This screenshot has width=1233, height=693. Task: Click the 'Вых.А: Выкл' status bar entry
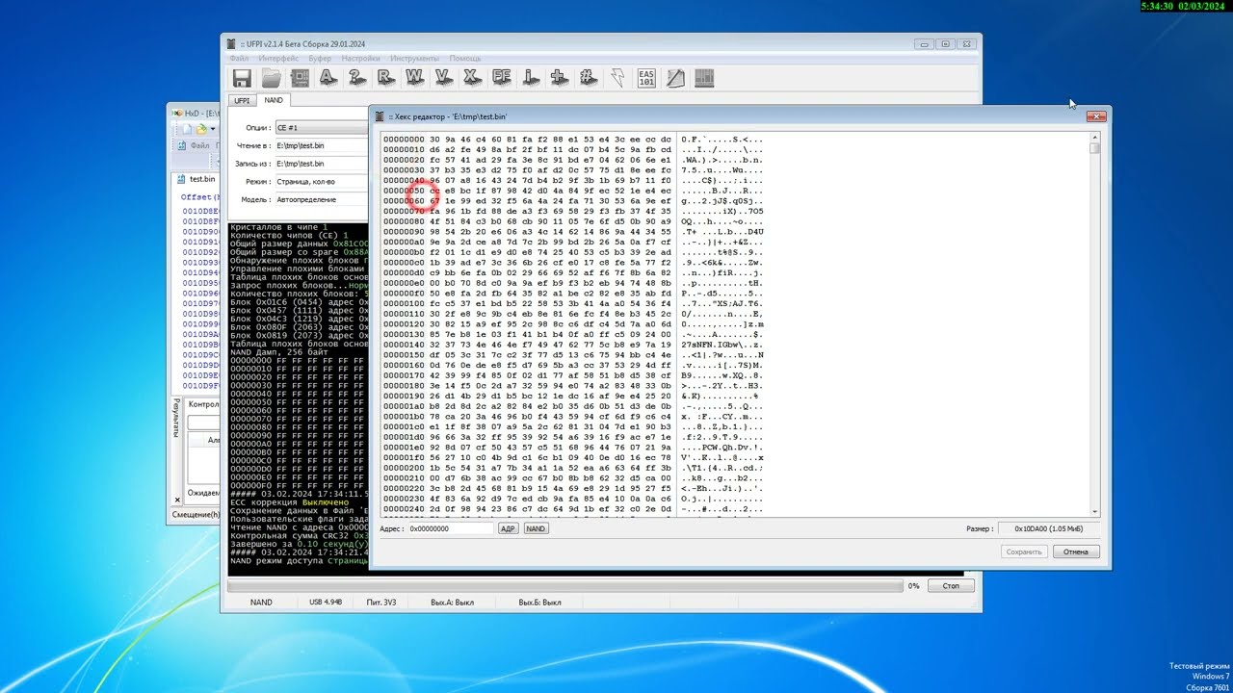(452, 603)
